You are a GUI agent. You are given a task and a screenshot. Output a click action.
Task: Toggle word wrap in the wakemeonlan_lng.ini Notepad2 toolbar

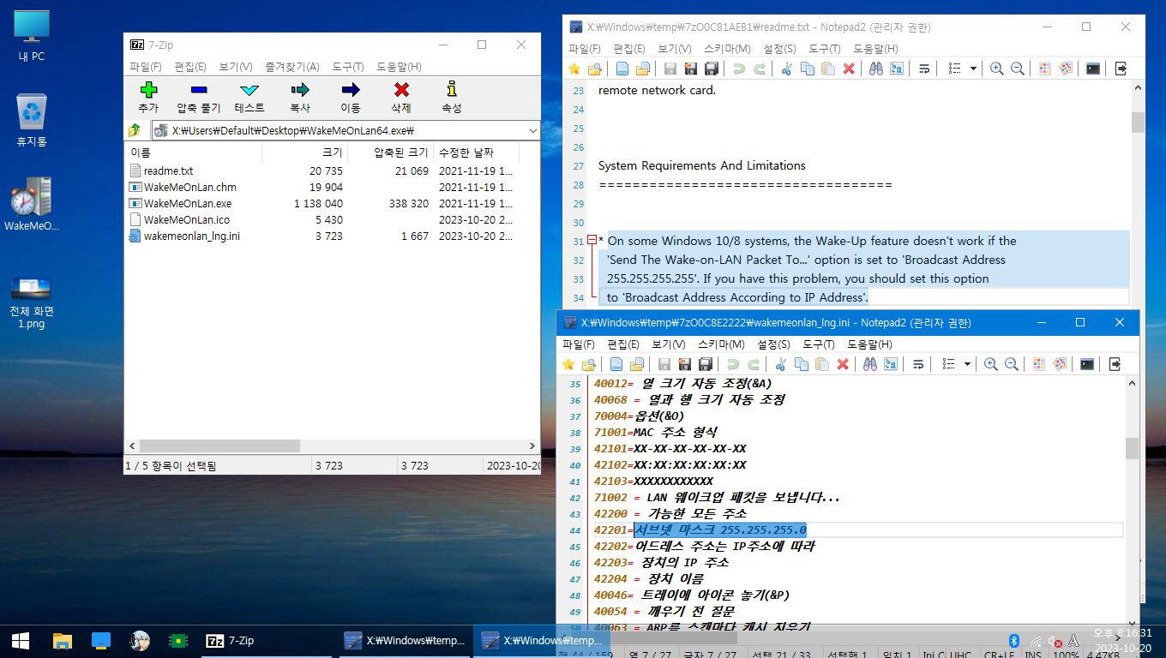point(918,364)
